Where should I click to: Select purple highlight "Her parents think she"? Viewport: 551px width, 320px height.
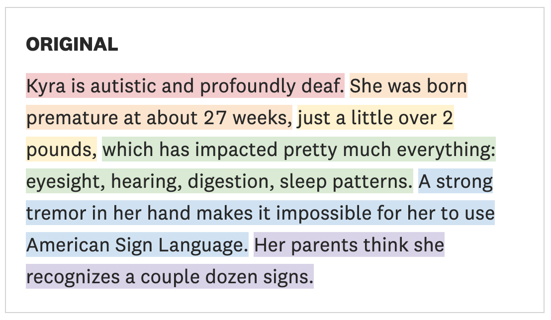tap(349, 245)
